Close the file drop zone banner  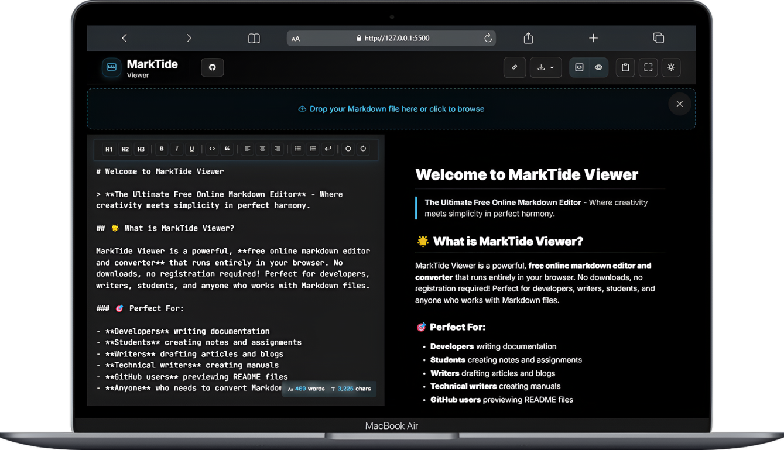click(680, 104)
